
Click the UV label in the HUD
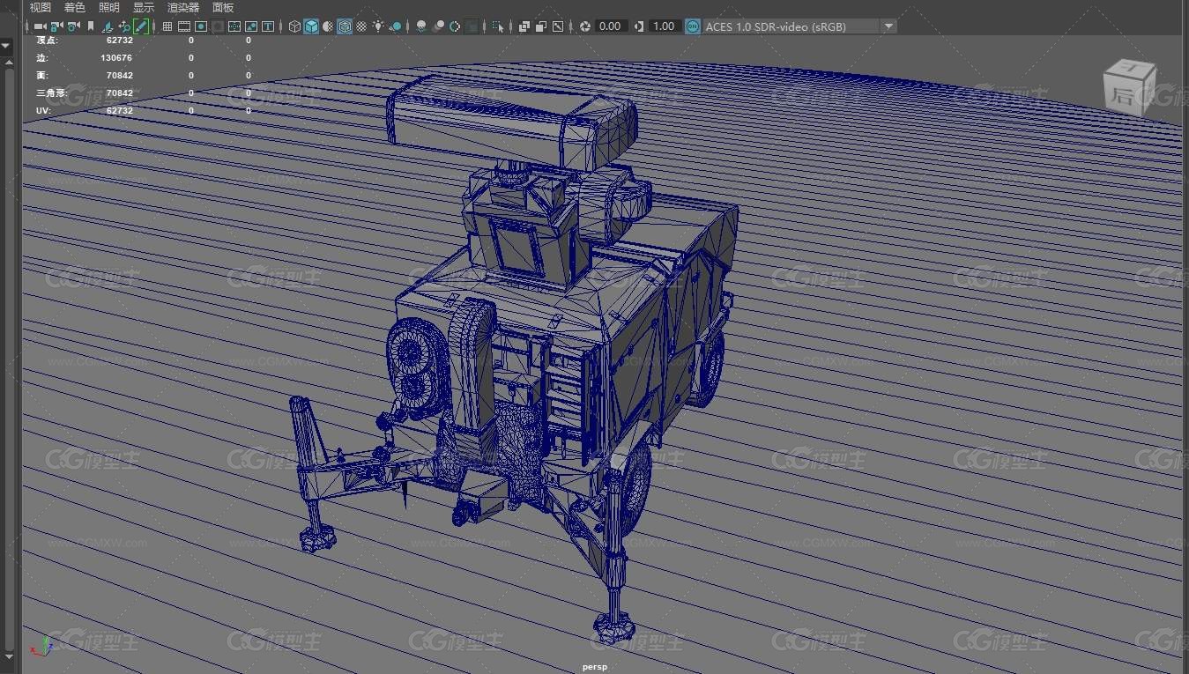click(x=42, y=111)
